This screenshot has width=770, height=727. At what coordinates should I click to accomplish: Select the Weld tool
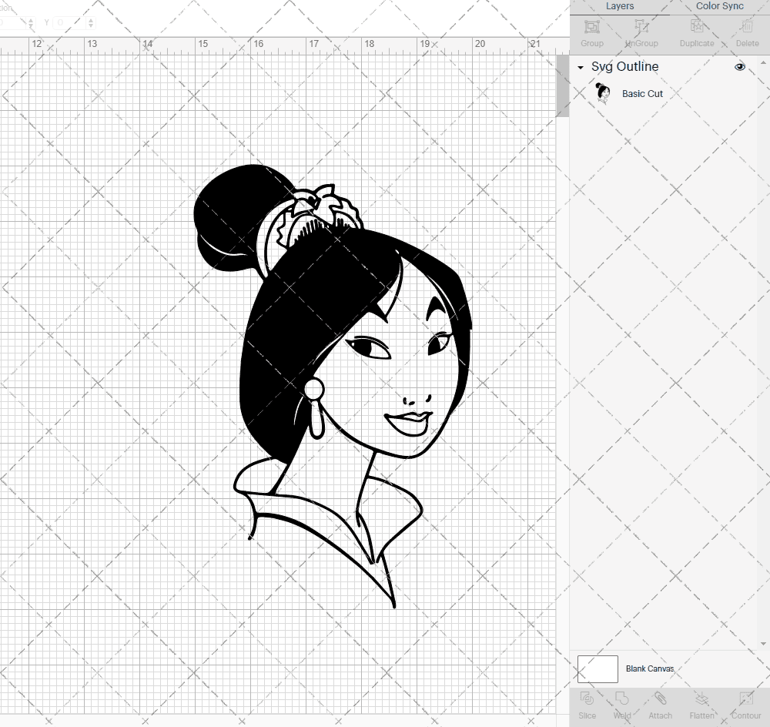(621, 705)
